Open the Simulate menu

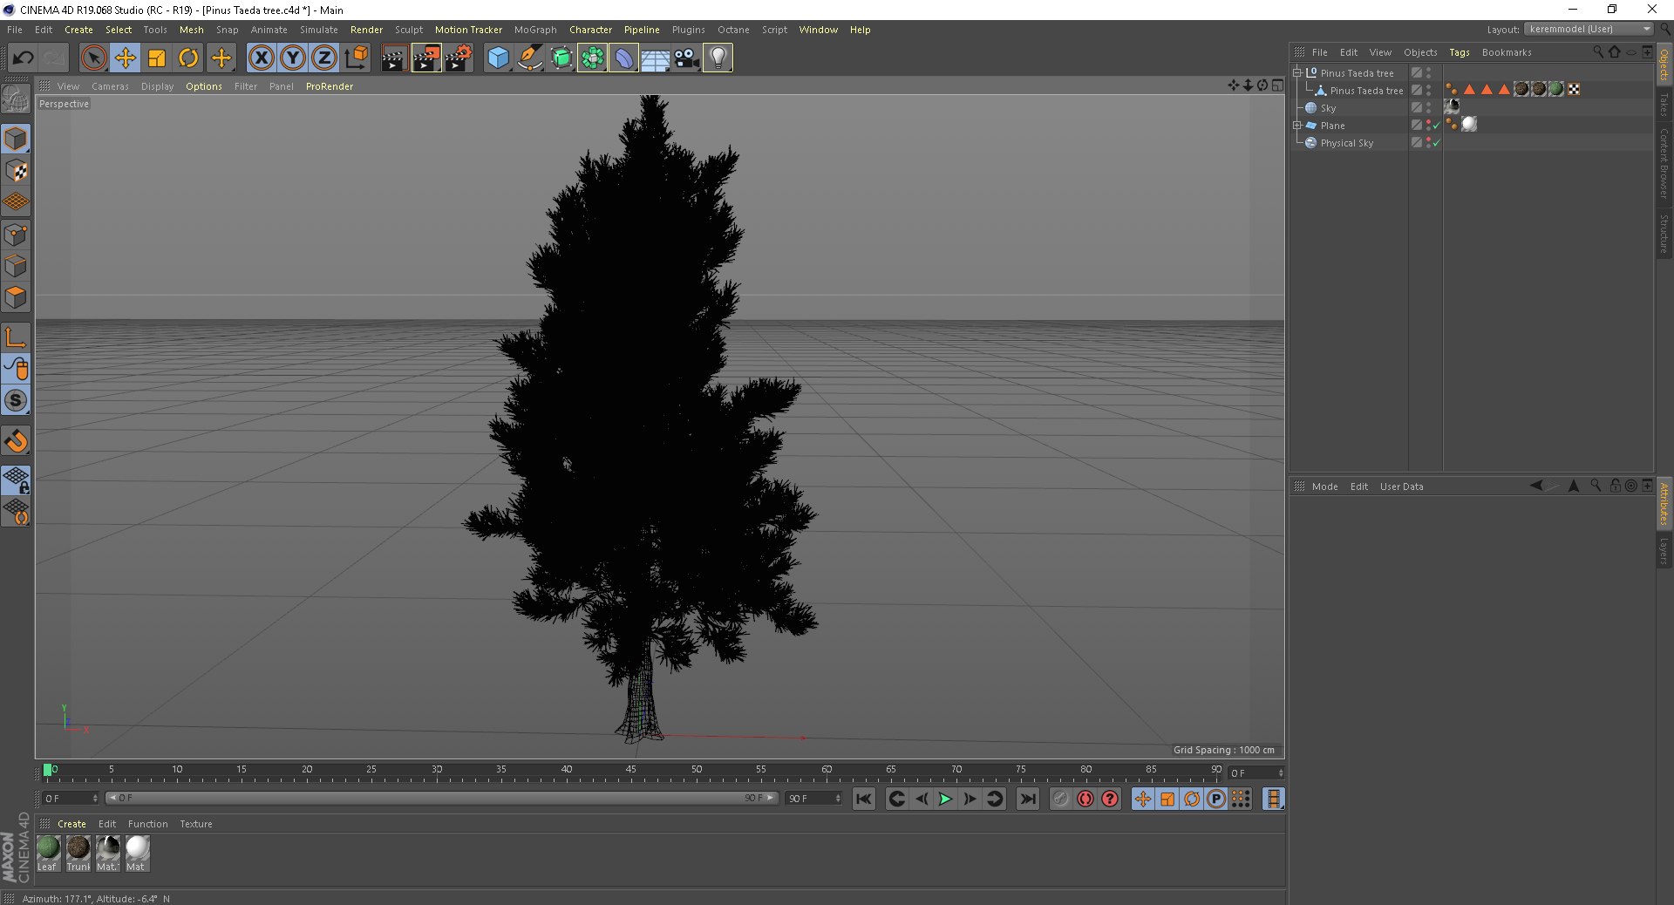pos(319,30)
